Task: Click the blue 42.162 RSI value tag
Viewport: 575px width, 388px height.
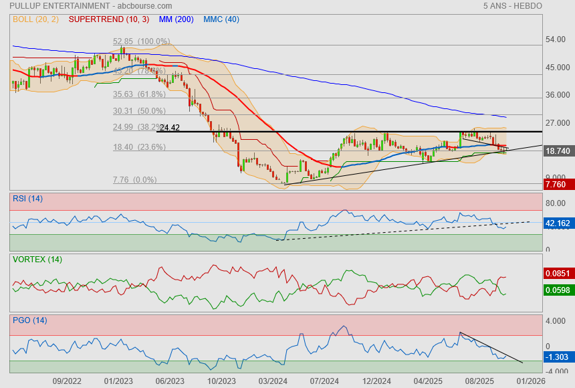Action: tap(558, 223)
